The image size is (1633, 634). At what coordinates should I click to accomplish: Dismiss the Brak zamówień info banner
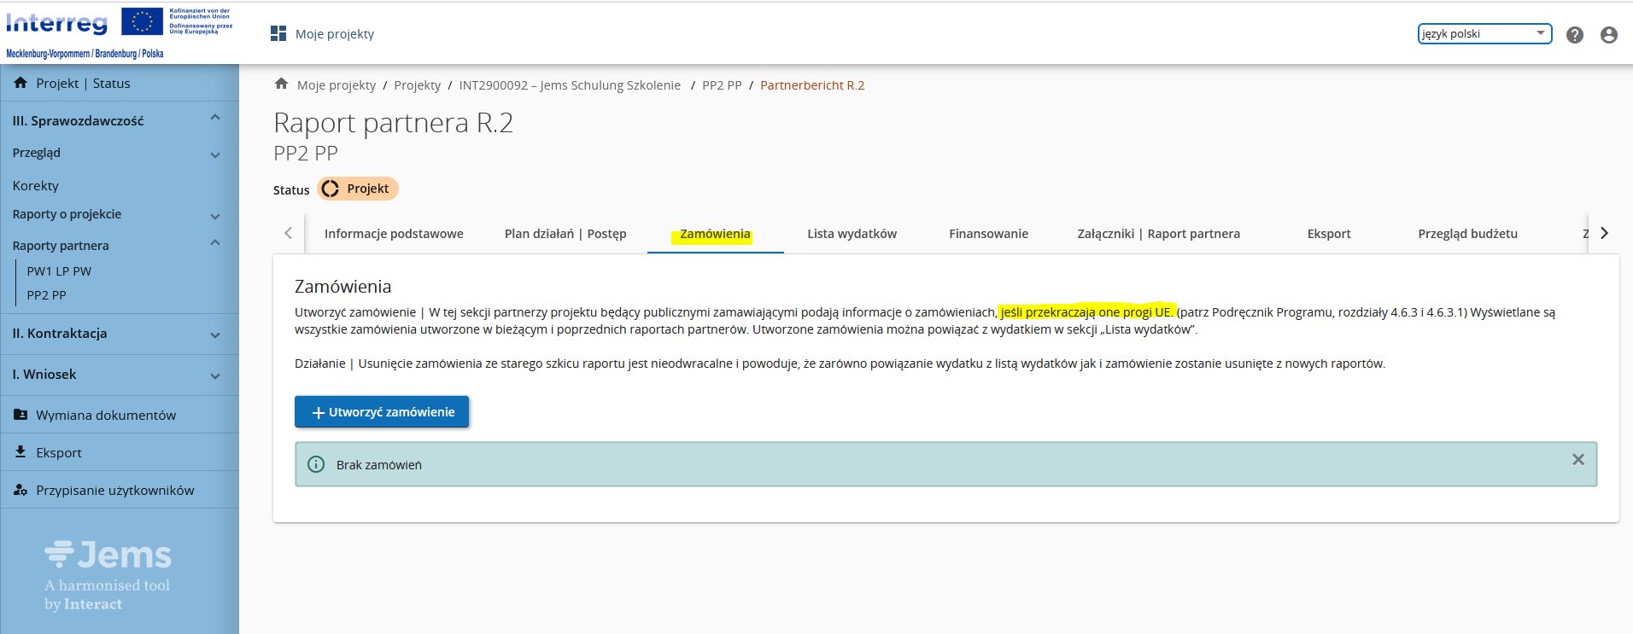coord(1578,460)
